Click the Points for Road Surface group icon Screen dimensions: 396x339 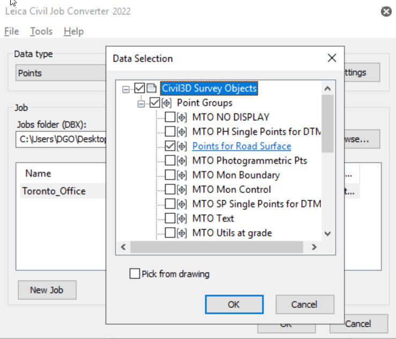point(182,146)
